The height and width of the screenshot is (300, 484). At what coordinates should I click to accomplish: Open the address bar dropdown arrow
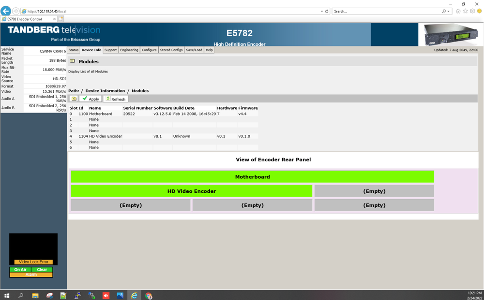322,12
